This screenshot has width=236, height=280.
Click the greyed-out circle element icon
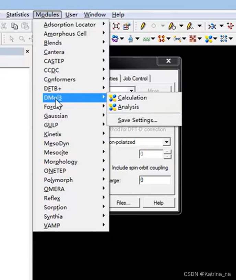coord(154,26)
